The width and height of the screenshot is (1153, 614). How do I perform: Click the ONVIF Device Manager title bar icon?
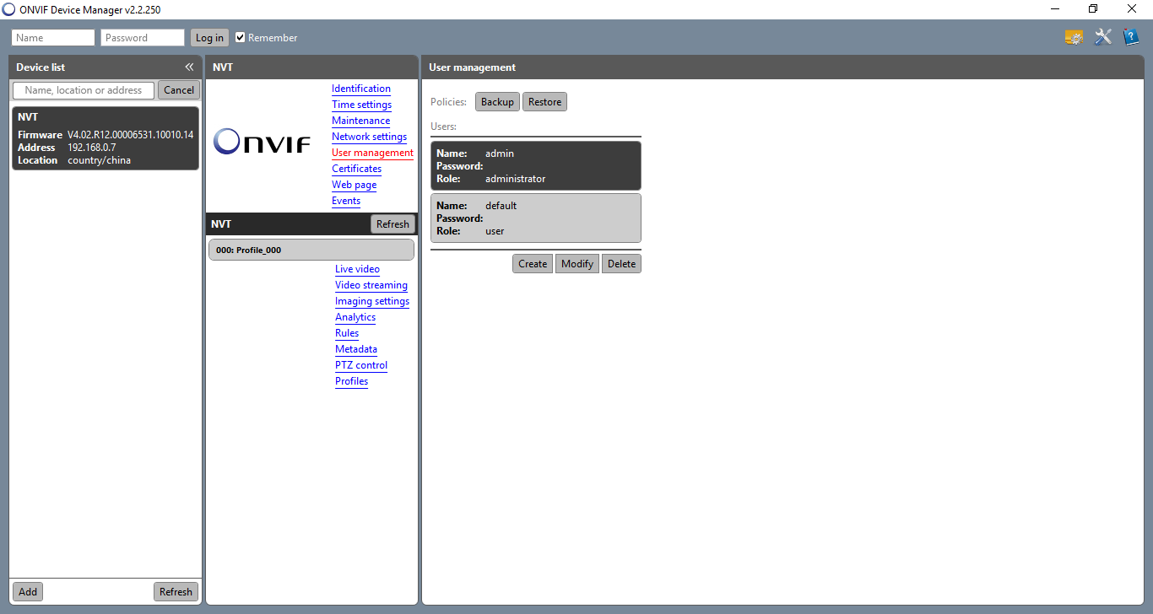[8, 9]
